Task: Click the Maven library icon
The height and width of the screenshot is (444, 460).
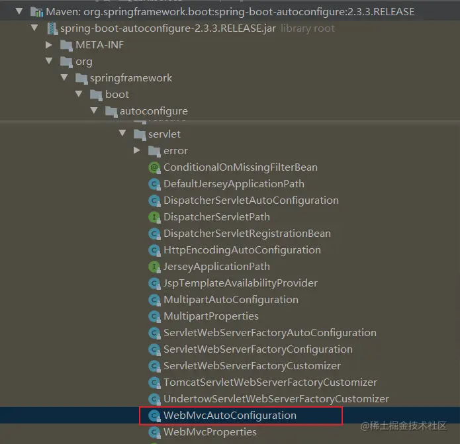Action: 37,12
